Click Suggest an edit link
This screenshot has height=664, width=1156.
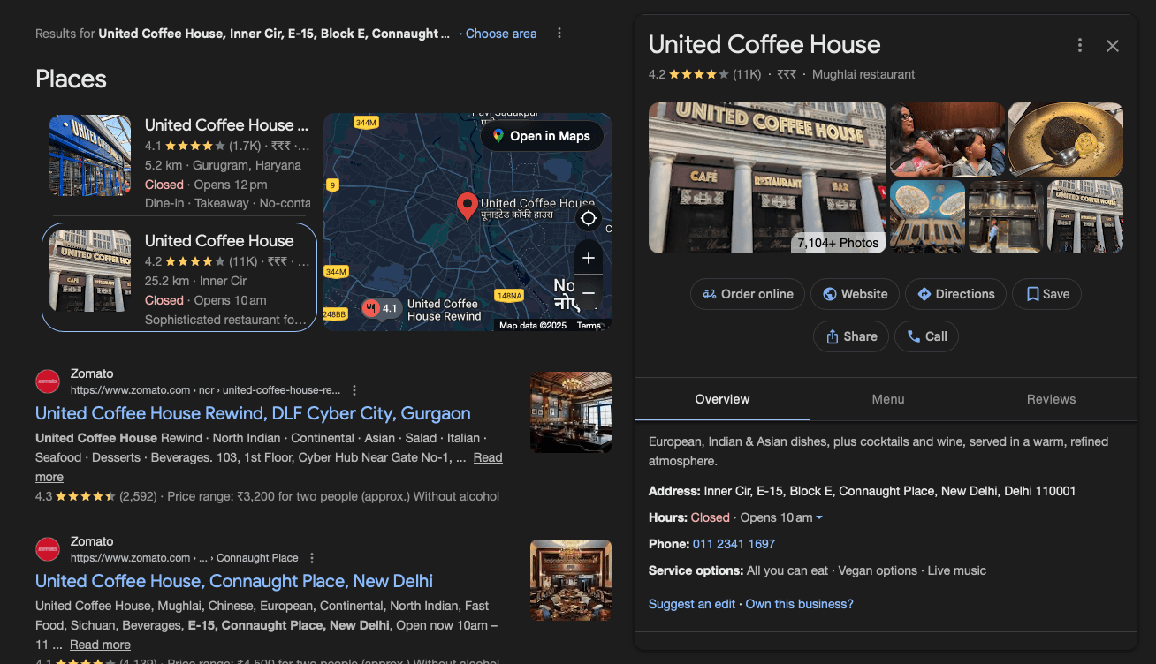coord(692,604)
